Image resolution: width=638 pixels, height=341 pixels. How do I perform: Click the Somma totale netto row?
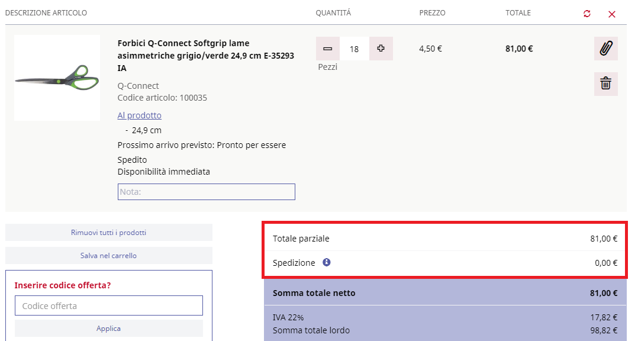coord(444,293)
